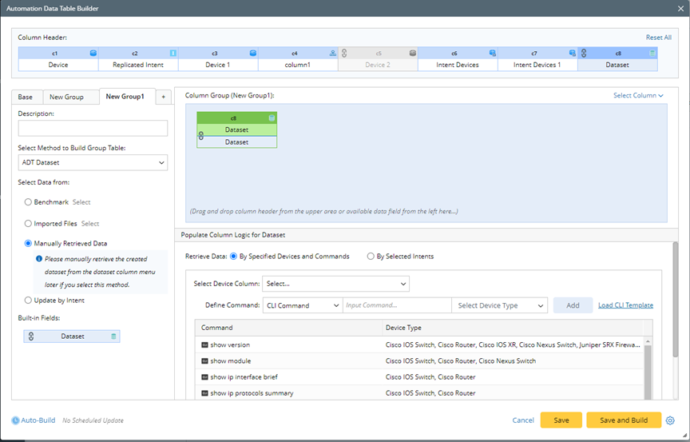The image size is (690, 442).
Task: Click trash icon in Built-in Fields Dataset
Action: 113,336
